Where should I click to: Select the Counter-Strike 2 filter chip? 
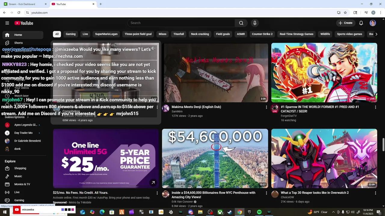click(262, 34)
